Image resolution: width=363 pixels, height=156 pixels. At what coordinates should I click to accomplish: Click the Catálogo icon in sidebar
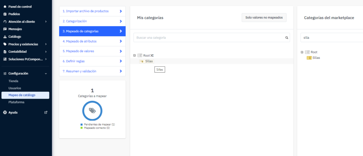(x=5, y=37)
